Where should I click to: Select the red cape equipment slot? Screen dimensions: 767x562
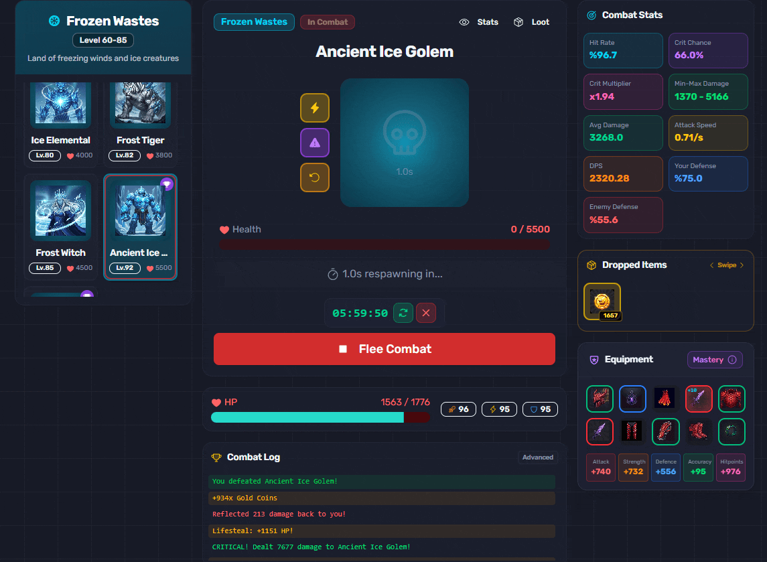[x=665, y=399]
